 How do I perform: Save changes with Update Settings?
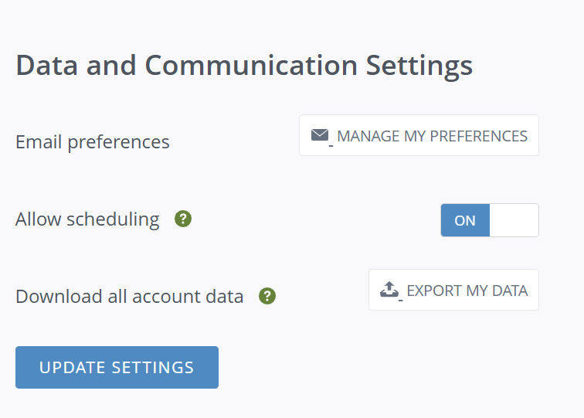pyautogui.click(x=117, y=367)
